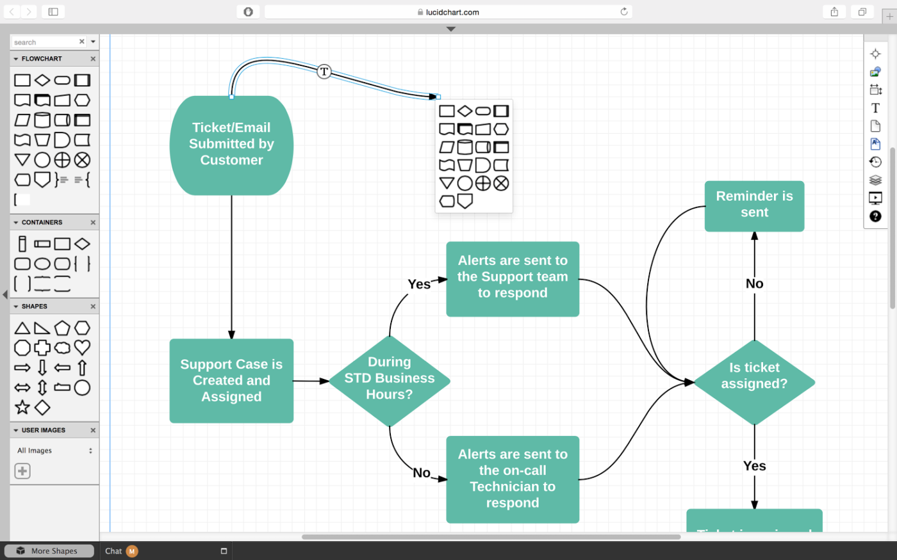Screen dimensions: 897x560
Task: Pick the cylinder shape in the popup shape picker
Action: 465,147
